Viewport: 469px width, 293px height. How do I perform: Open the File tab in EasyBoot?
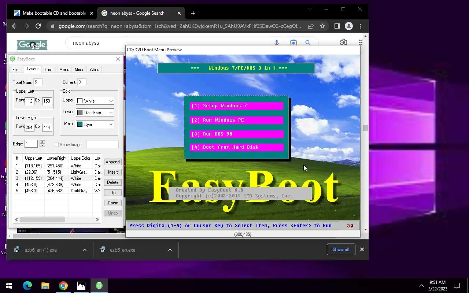click(15, 70)
